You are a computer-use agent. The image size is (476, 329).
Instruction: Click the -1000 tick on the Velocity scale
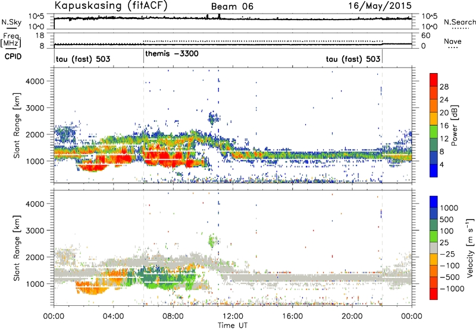(x=452, y=289)
